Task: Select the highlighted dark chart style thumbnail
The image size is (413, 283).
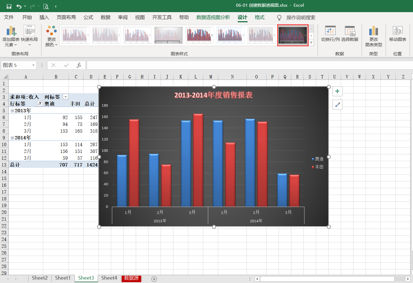Action: click(293, 35)
